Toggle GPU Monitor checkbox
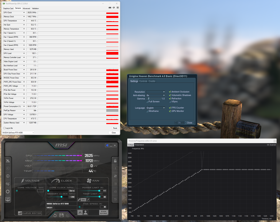This screenshot has width=280, height=222. (x=170, y=111)
